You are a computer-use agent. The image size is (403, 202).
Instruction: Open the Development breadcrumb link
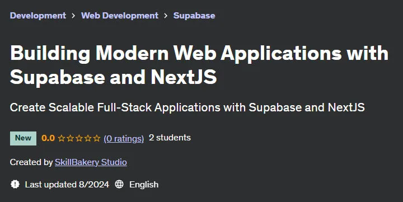pos(38,16)
